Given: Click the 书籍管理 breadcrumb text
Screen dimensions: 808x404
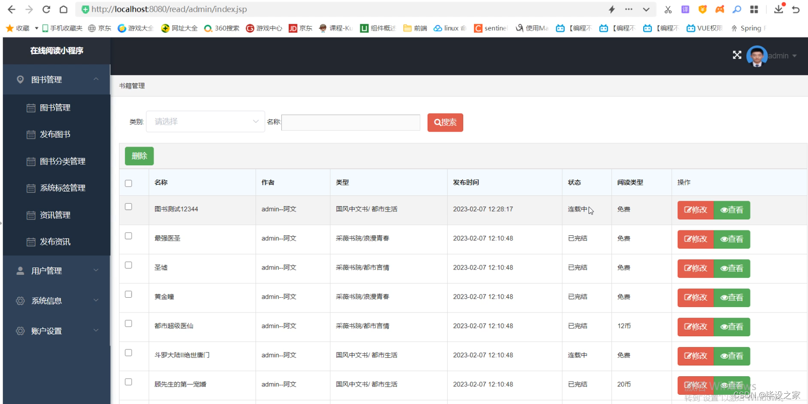Looking at the screenshot, I should click(132, 86).
